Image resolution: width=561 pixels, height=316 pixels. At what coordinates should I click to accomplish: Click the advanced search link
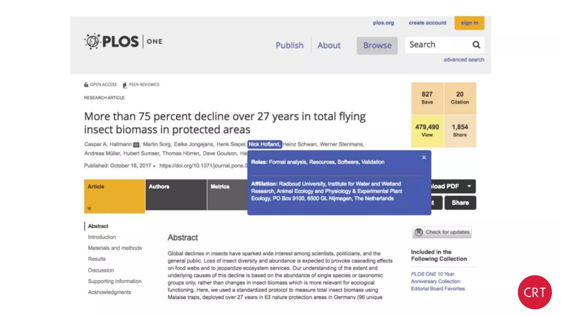click(463, 60)
